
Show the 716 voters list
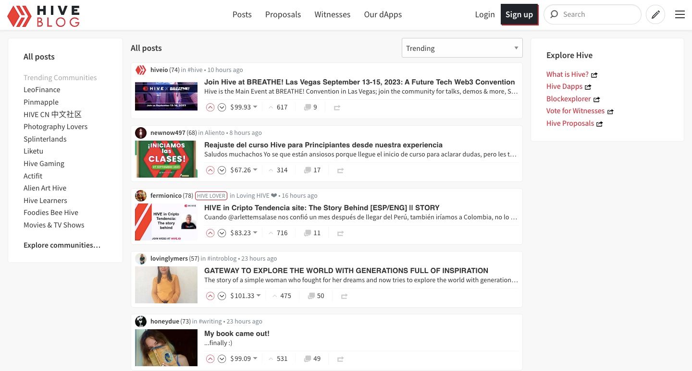point(278,233)
